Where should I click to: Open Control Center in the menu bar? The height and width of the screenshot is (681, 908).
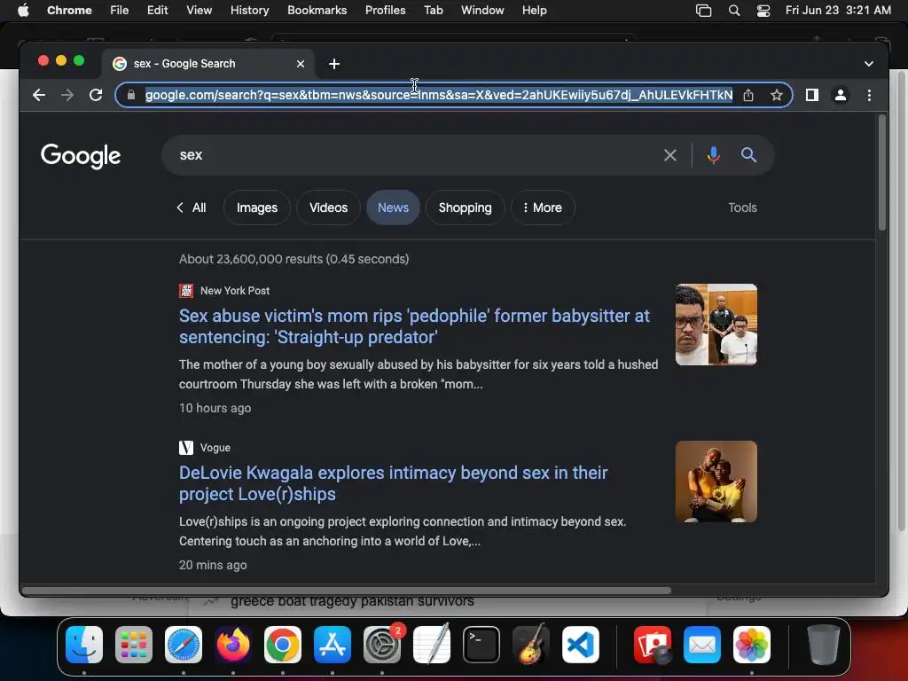click(763, 11)
